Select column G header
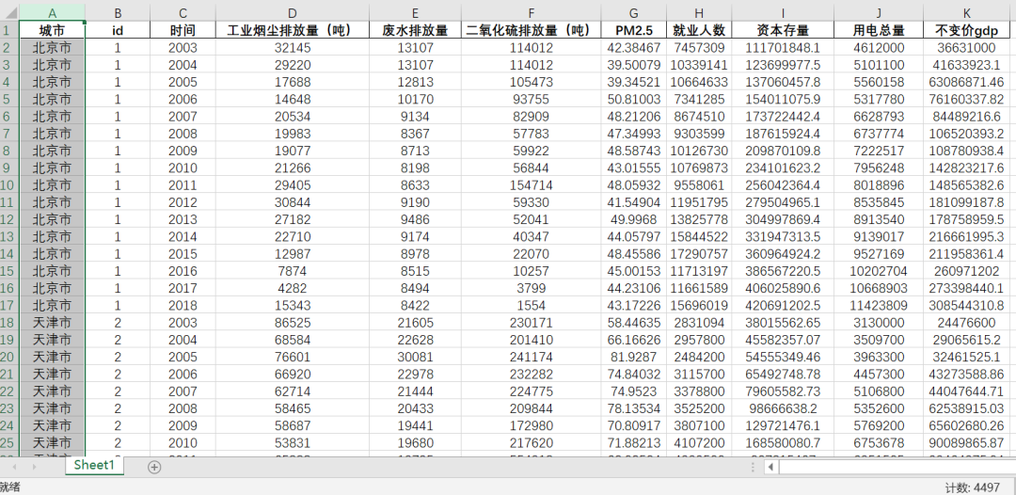This screenshot has height=495, width=1016. [634, 13]
